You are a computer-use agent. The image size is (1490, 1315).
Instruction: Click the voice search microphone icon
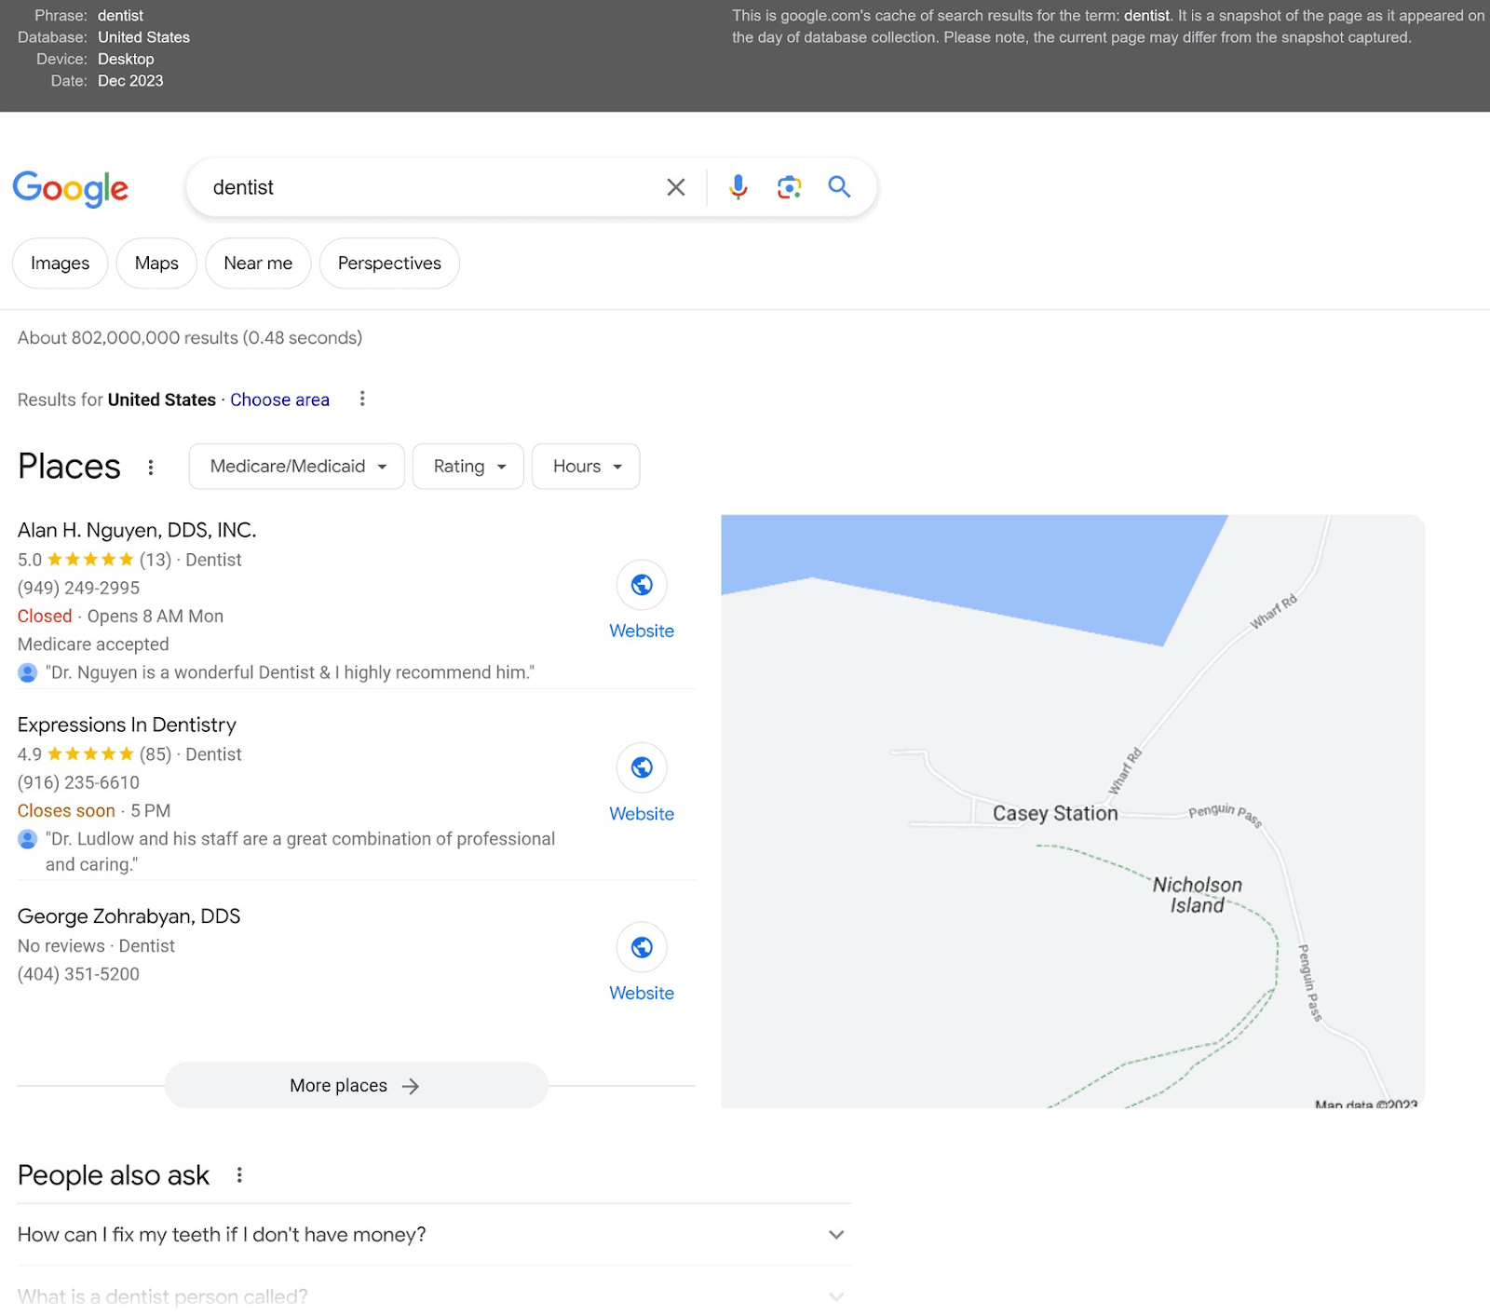coord(738,187)
